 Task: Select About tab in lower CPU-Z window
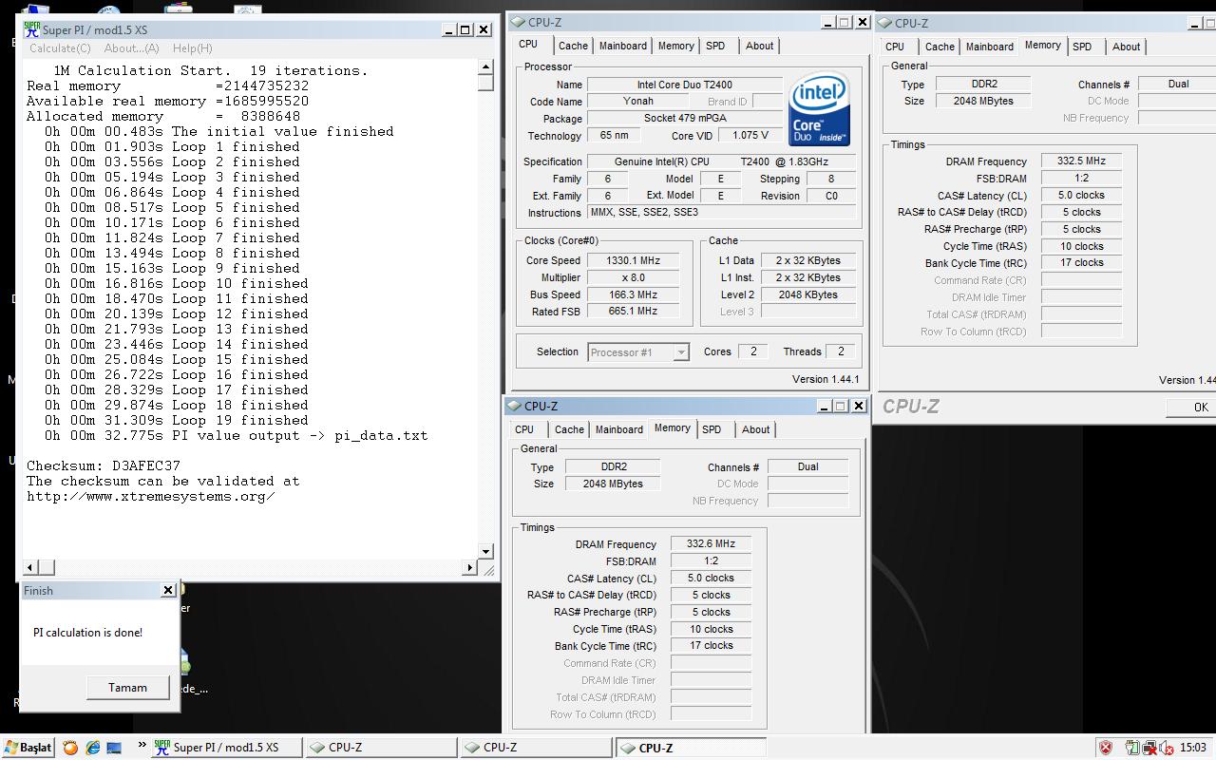tap(755, 429)
